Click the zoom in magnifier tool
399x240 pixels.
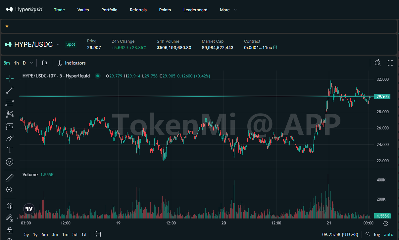pyautogui.click(x=10, y=190)
